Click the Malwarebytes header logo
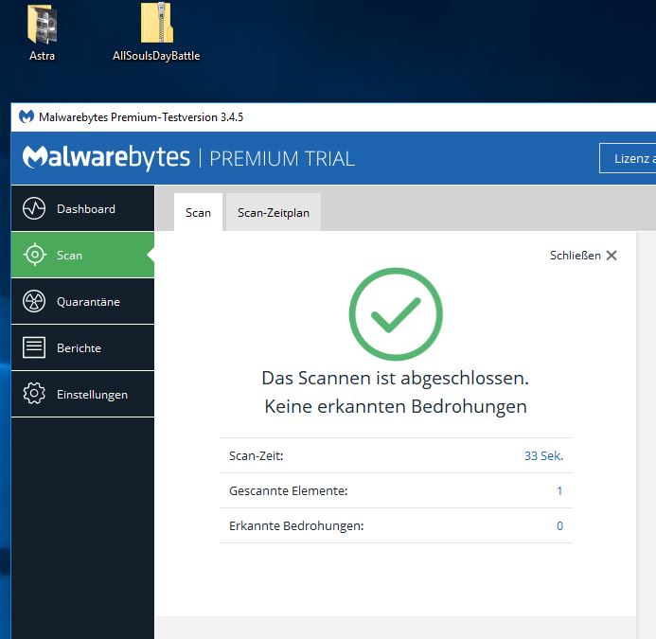This screenshot has width=656, height=639. click(x=106, y=158)
